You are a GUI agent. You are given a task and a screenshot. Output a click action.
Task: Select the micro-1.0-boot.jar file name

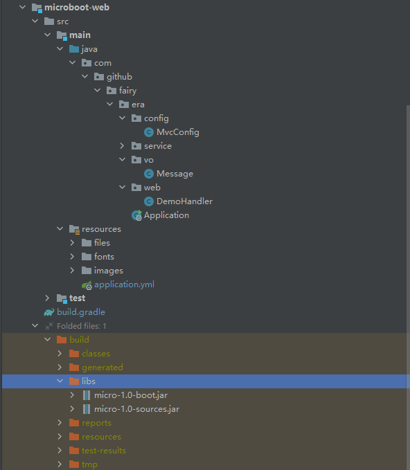pyautogui.click(x=131, y=395)
